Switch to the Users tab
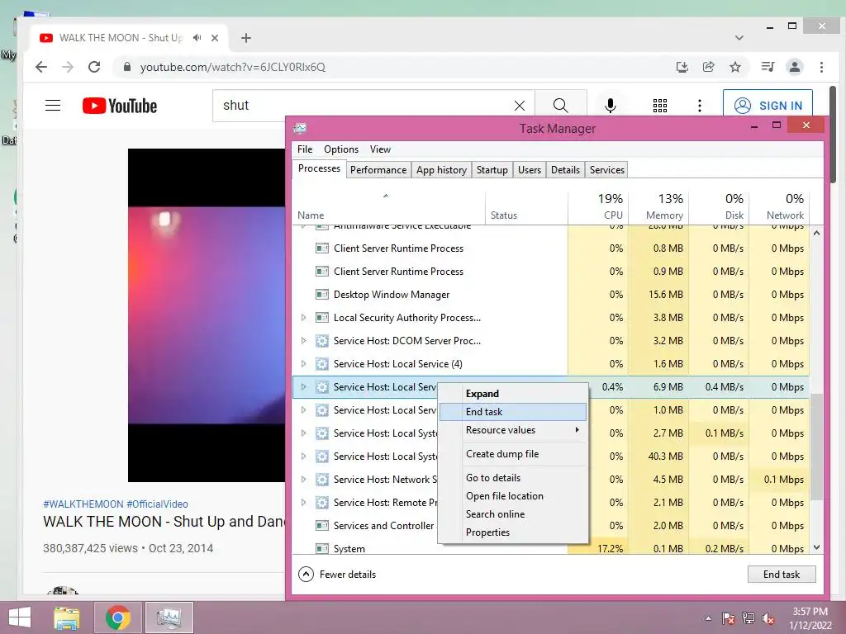846x634 pixels. click(x=530, y=170)
